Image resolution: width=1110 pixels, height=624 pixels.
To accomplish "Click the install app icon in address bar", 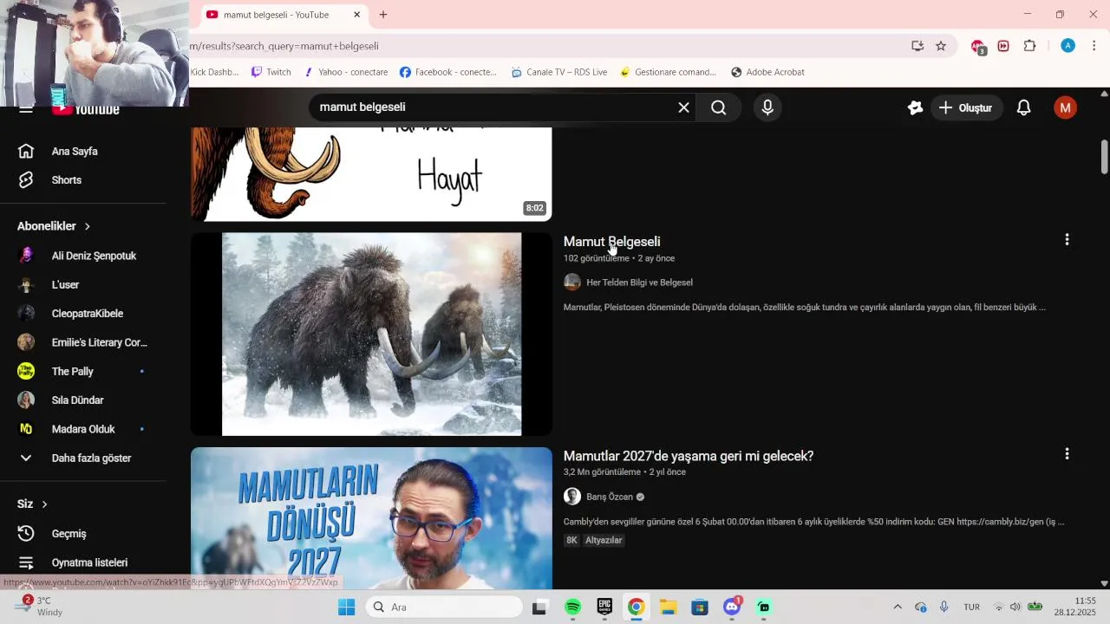I will pos(917,46).
